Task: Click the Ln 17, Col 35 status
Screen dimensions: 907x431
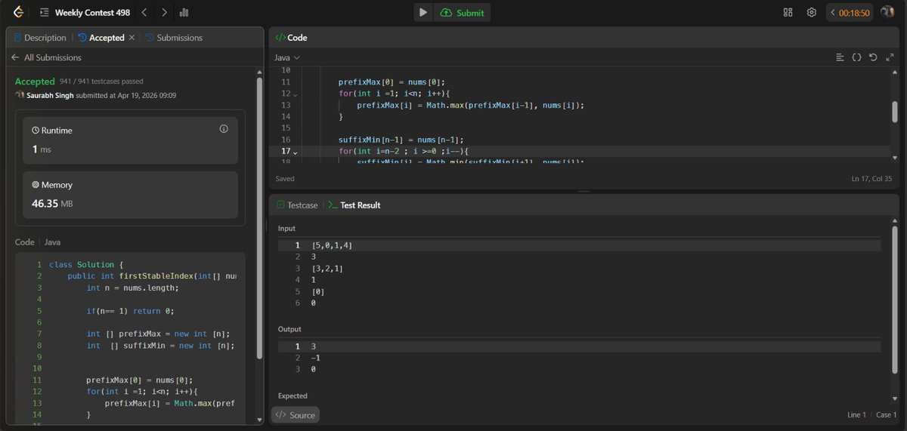Action: point(873,179)
